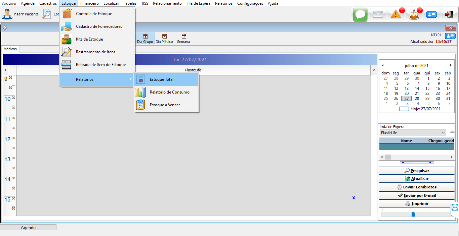Open the birthday cake notifications icon
The image size is (459, 236).
tap(414, 15)
